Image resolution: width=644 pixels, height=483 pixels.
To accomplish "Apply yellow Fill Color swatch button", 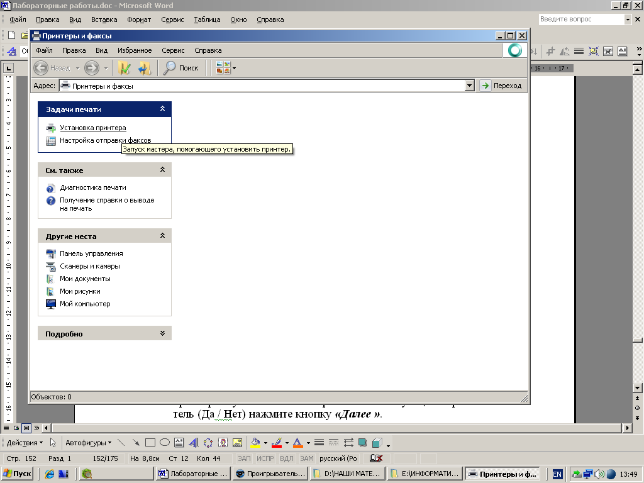I will (255, 443).
